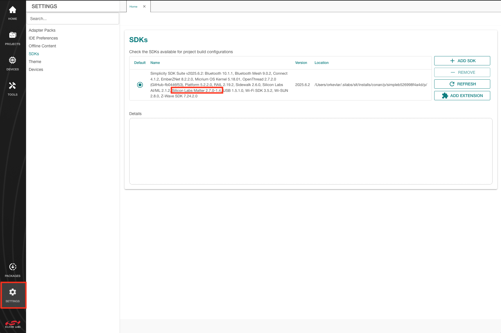
Task: Click the ADD EXTENSION button
Action: 462,96
